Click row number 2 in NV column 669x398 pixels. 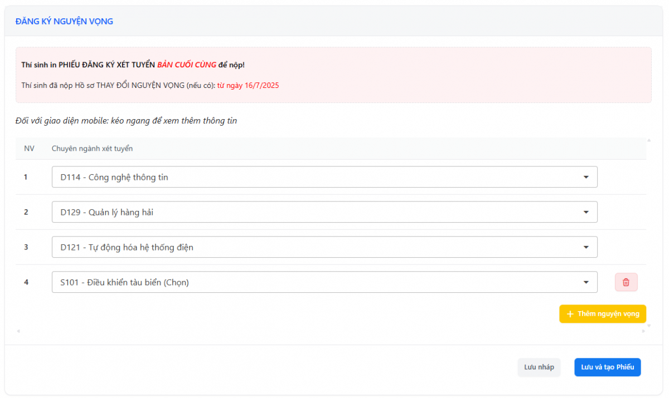[x=26, y=212]
